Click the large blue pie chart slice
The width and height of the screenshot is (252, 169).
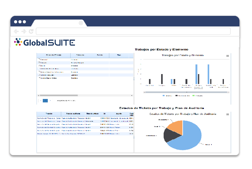click(x=190, y=132)
